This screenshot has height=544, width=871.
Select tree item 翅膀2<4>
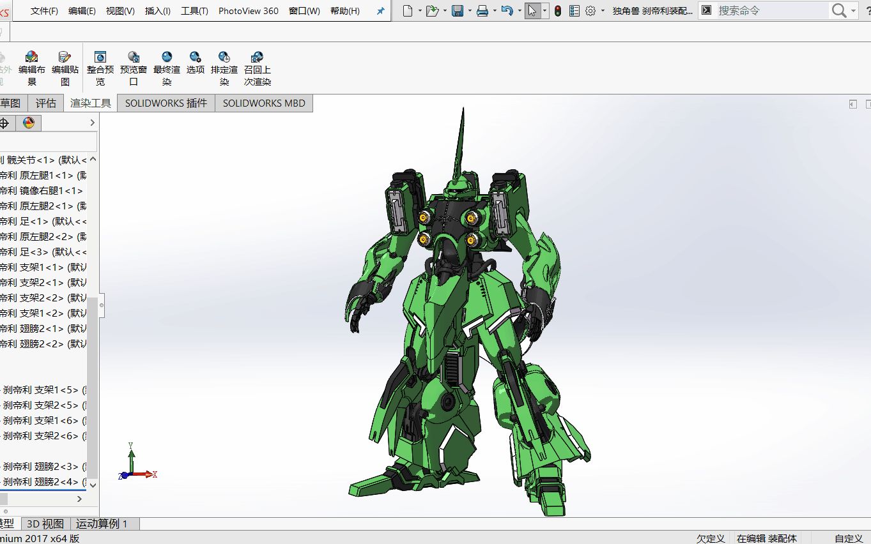44,481
